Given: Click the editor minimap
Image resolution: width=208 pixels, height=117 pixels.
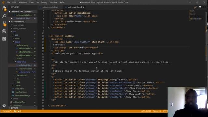Looking at the screenshot, I should (196, 15).
